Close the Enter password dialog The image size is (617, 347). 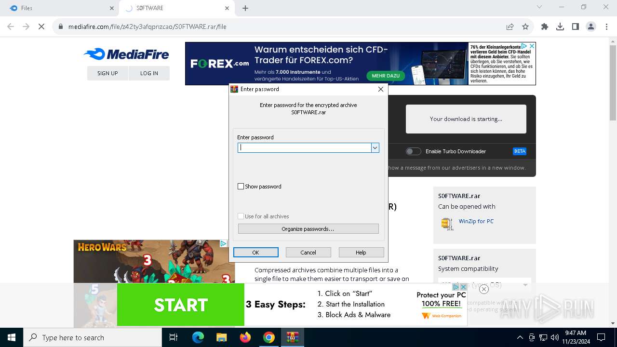(x=381, y=89)
